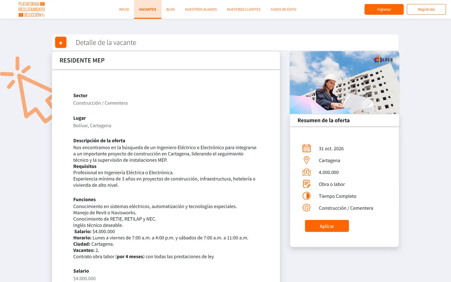The width and height of the screenshot is (451, 282).
Task: Open CASOS DE ÉXITO page
Action: tap(283, 9)
